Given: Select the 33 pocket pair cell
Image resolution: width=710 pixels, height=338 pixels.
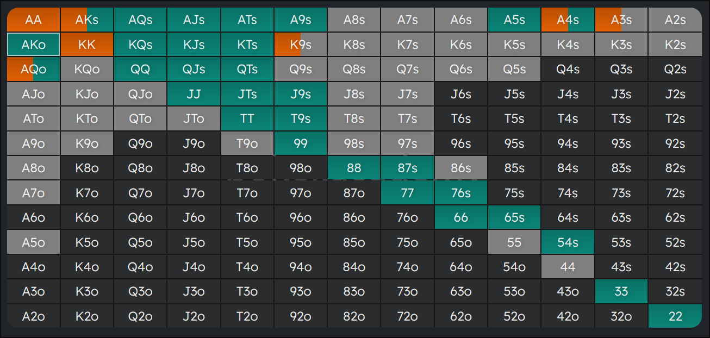Looking at the screenshot, I should (x=621, y=292).
